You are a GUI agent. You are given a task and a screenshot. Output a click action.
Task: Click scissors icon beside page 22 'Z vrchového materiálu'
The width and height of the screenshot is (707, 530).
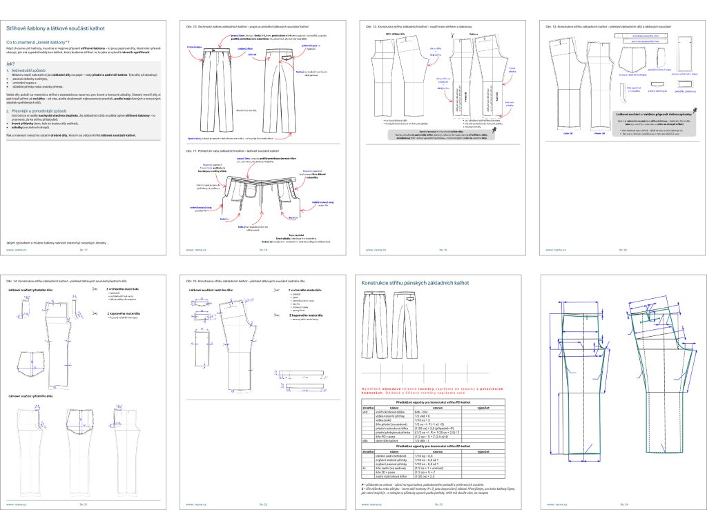click(x=275, y=291)
